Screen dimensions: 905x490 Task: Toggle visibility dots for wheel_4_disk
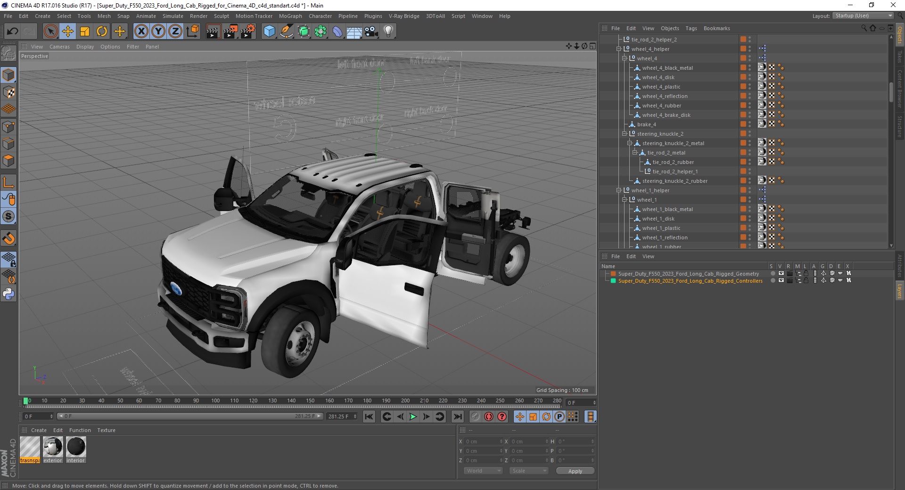tap(749, 77)
